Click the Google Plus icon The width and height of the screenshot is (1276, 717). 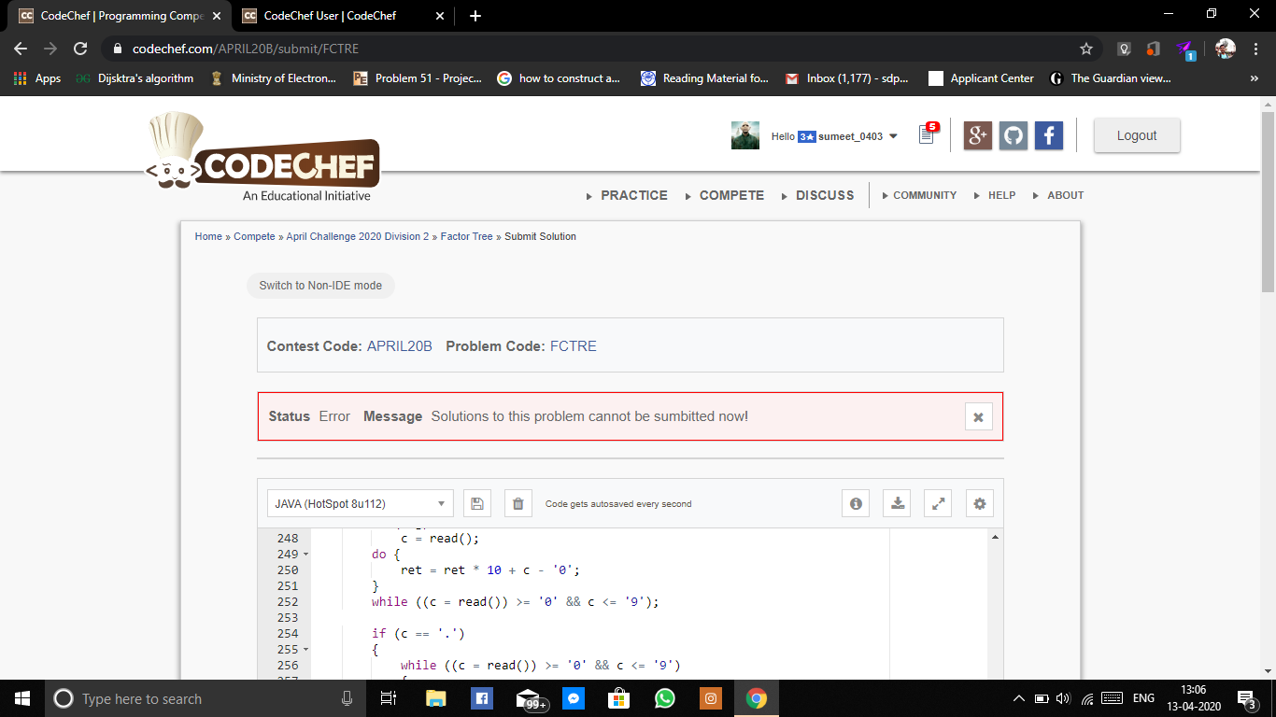978,135
